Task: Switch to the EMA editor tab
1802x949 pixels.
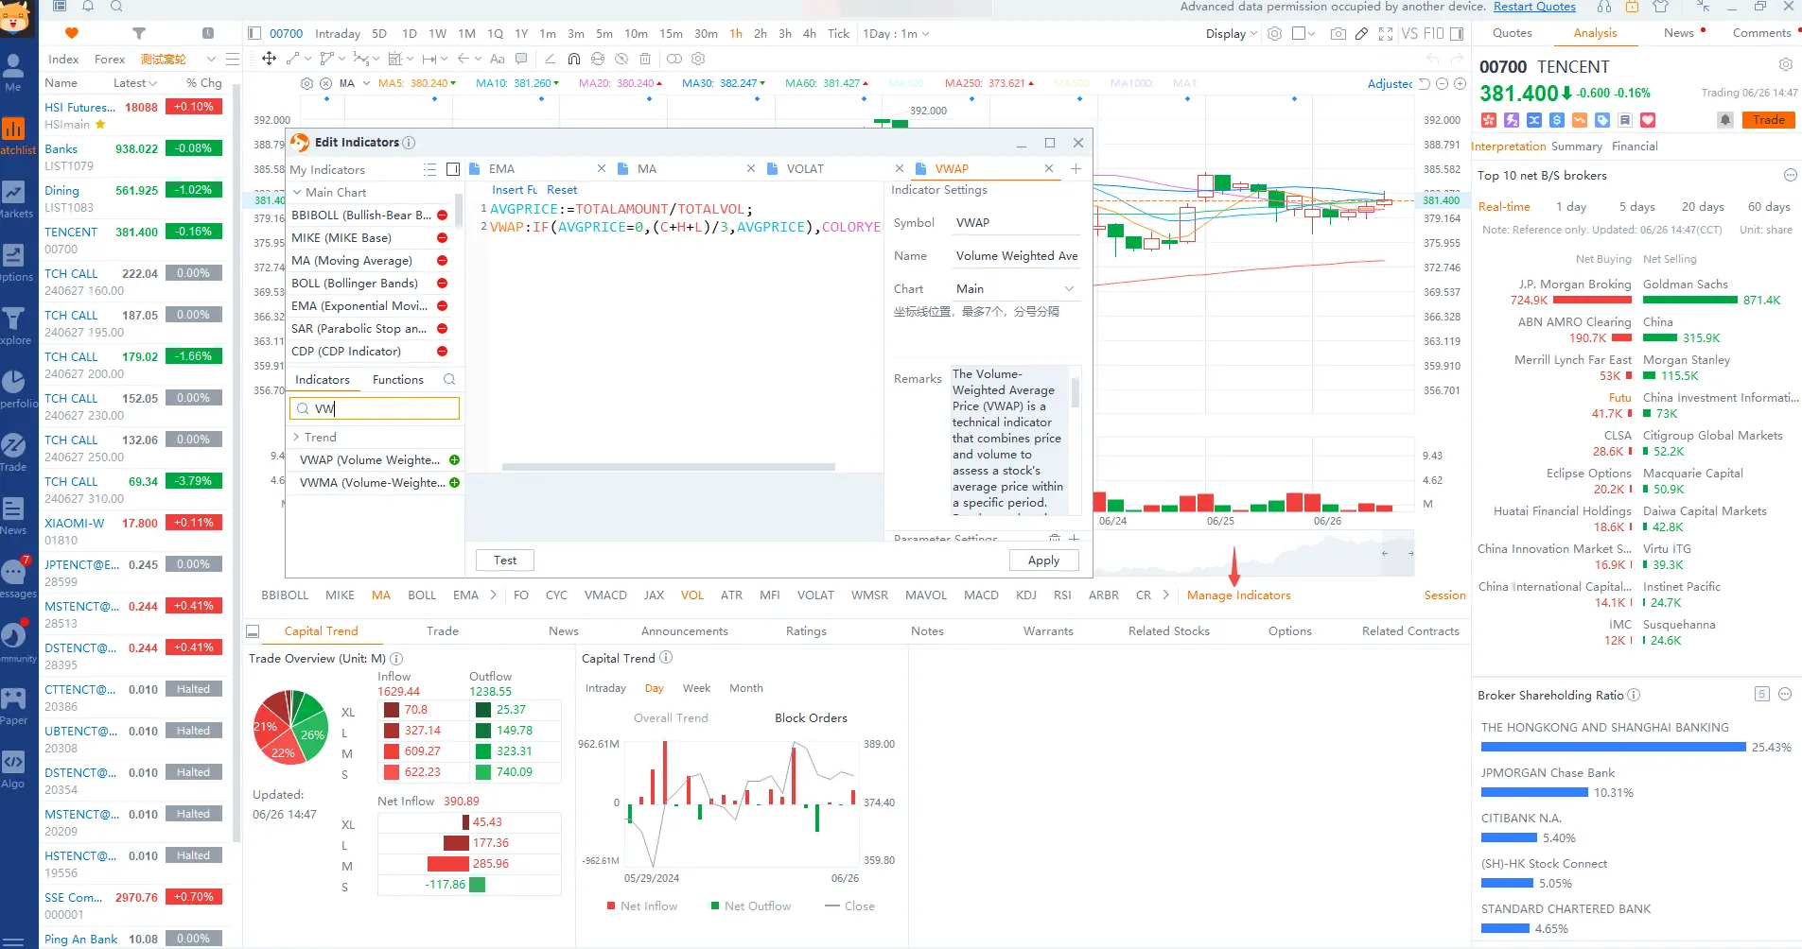Action: (502, 169)
